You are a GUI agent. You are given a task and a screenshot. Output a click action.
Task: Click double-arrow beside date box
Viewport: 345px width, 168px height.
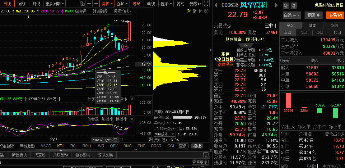pos(150,140)
